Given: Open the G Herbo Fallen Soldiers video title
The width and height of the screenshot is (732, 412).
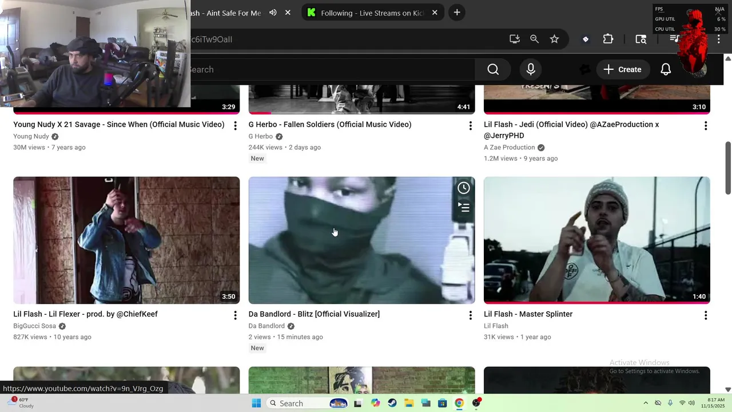Looking at the screenshot, I should [x=330, y=124].
